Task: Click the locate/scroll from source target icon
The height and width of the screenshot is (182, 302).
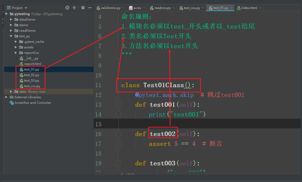Action: point(67,8)
